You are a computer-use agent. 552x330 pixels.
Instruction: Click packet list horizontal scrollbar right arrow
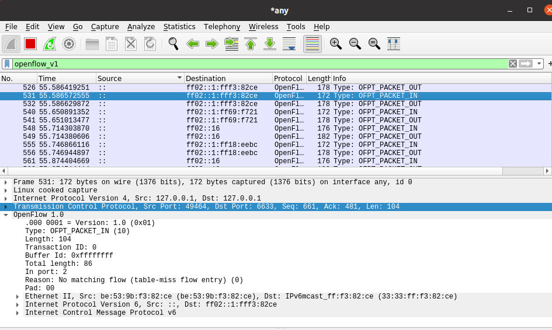pyautogui.click(x=547, y=171)
